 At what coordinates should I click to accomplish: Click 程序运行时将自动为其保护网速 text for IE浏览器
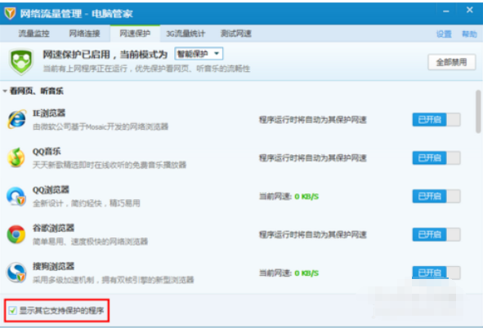click(313, 120)
